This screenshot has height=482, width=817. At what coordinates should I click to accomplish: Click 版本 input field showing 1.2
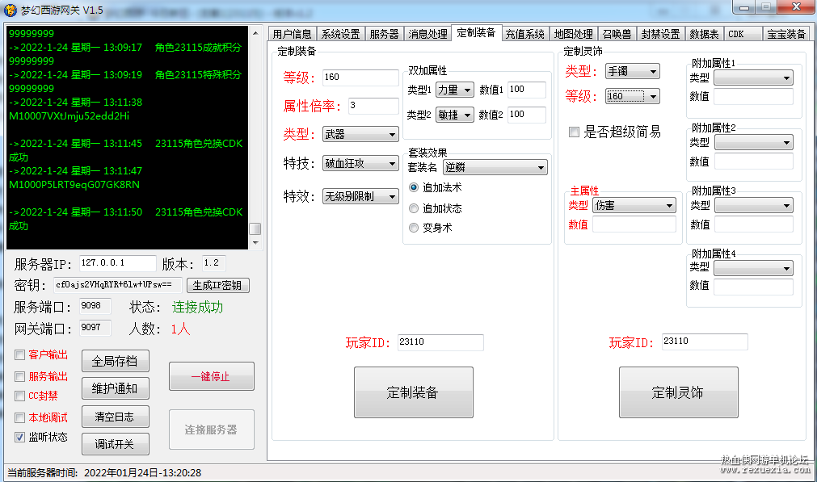213,263
